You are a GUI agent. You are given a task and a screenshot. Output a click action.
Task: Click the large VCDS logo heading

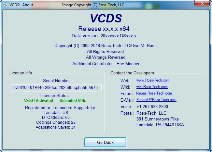click(106, 18)
